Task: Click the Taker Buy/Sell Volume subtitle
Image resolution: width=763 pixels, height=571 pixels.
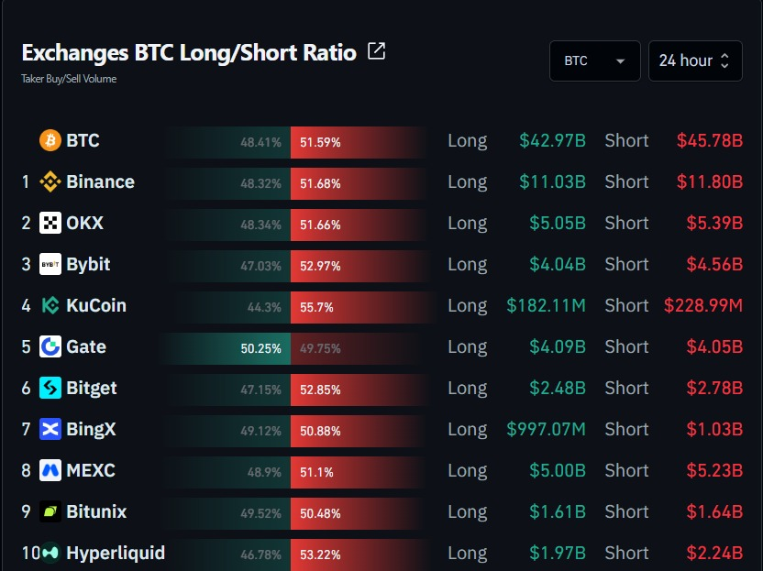Action: tap(69, 79)
